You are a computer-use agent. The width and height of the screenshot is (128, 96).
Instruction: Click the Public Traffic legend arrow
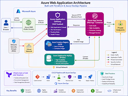pyautogui.click(x=108, y=55)
